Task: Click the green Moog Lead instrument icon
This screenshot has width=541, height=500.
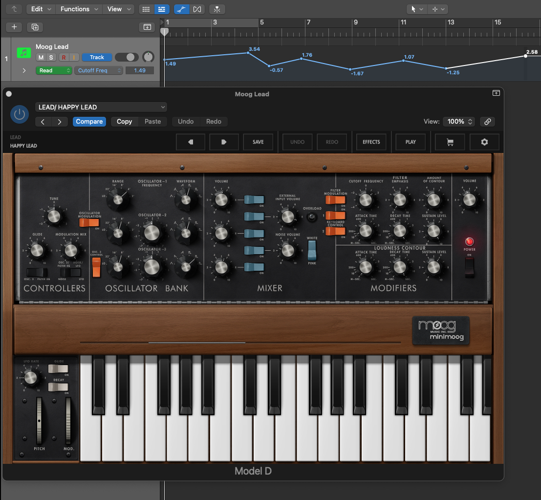Action: [23, 52]
